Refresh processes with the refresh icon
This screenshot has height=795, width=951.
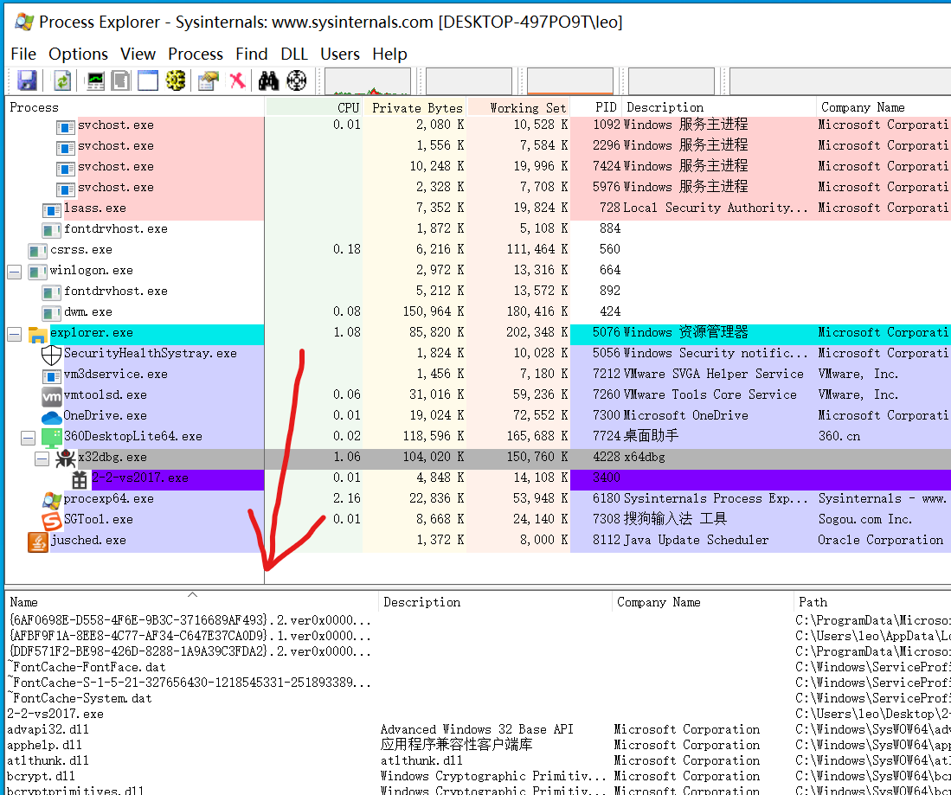(60, 80)
